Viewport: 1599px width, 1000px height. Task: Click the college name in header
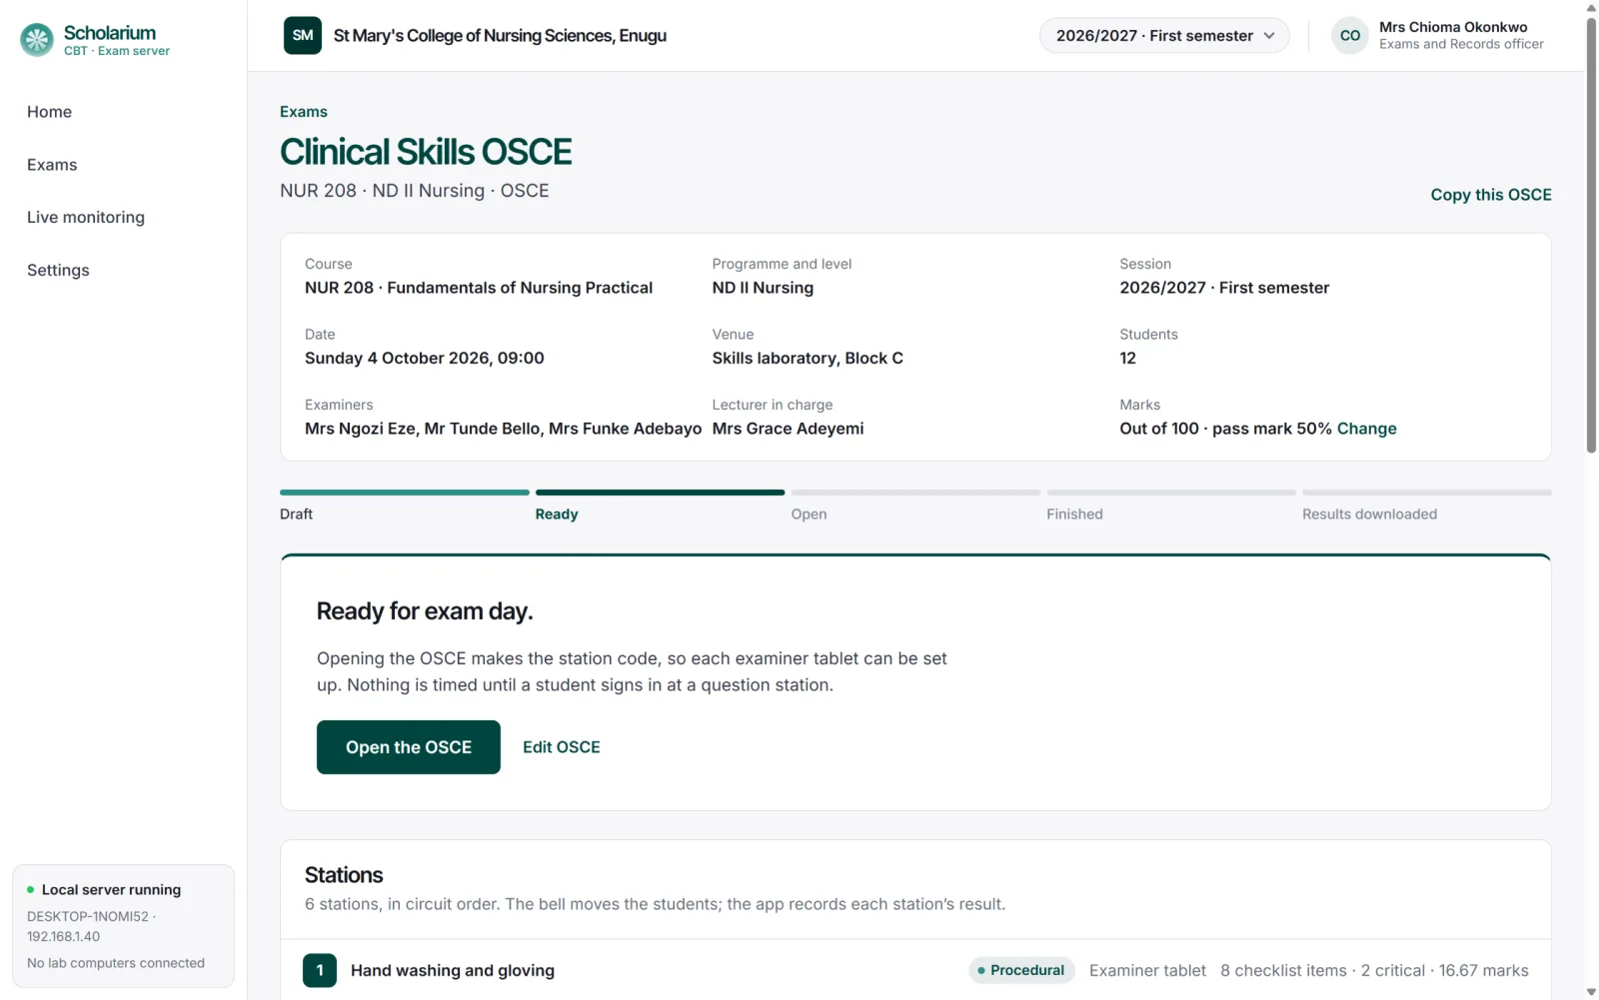(x=500, y=36)
